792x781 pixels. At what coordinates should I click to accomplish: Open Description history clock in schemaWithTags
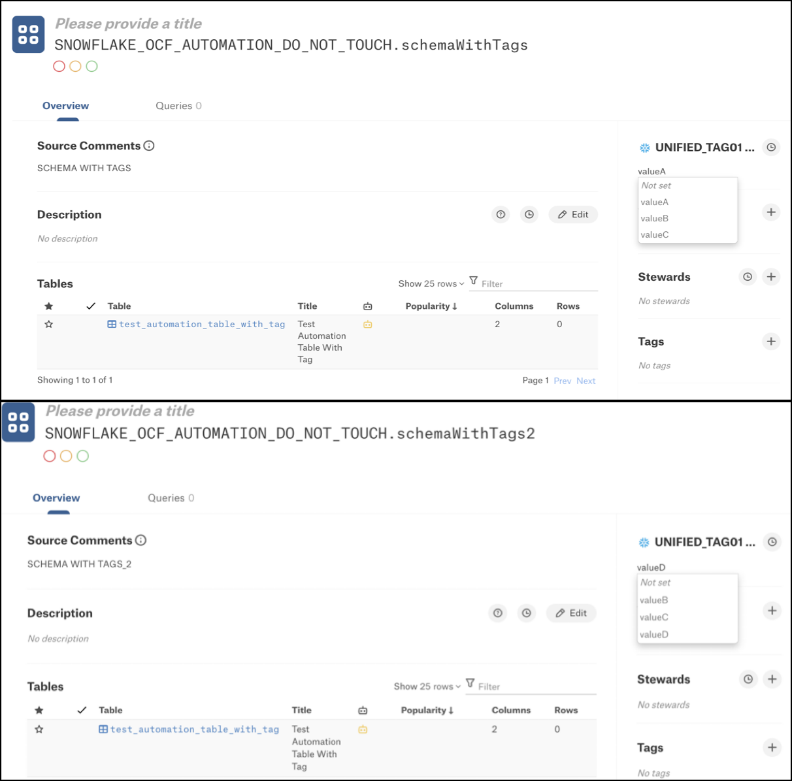[529, 214]
